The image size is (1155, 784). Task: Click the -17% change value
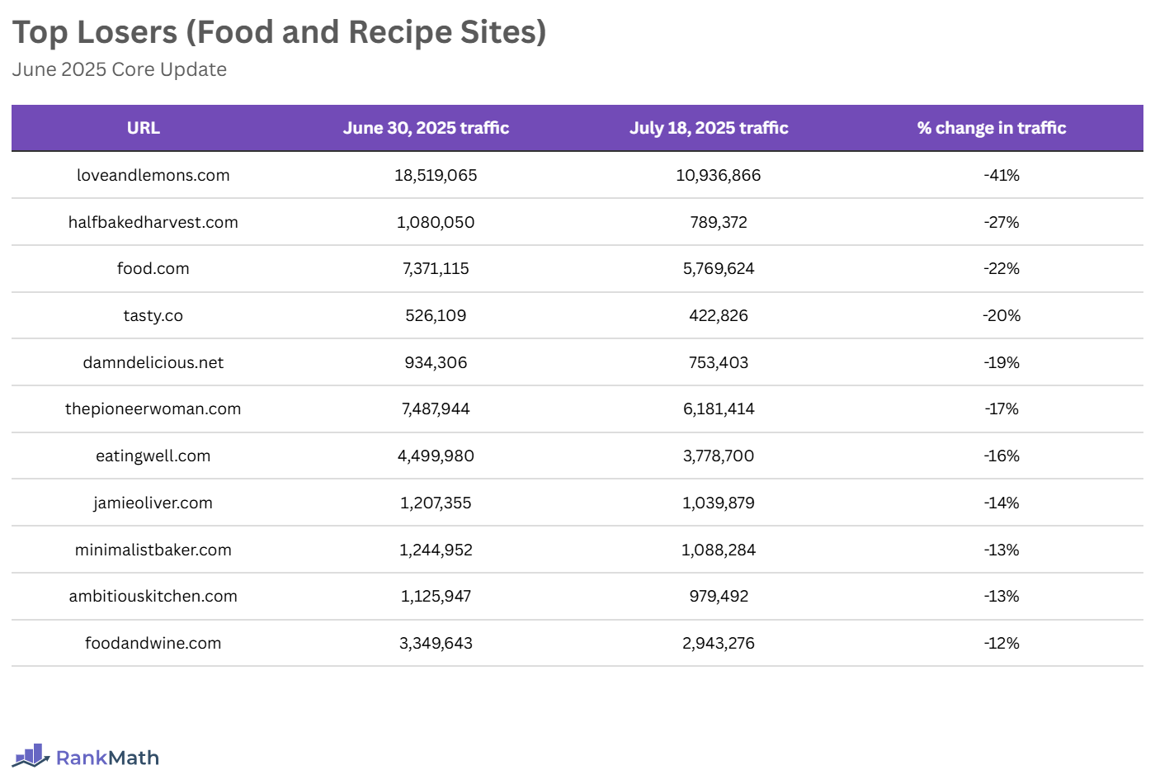click(x=1002, y=409)
